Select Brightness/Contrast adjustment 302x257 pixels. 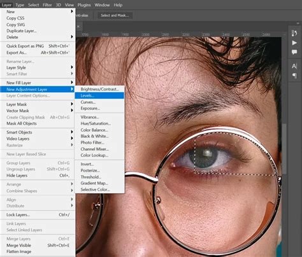pos(99,89)
